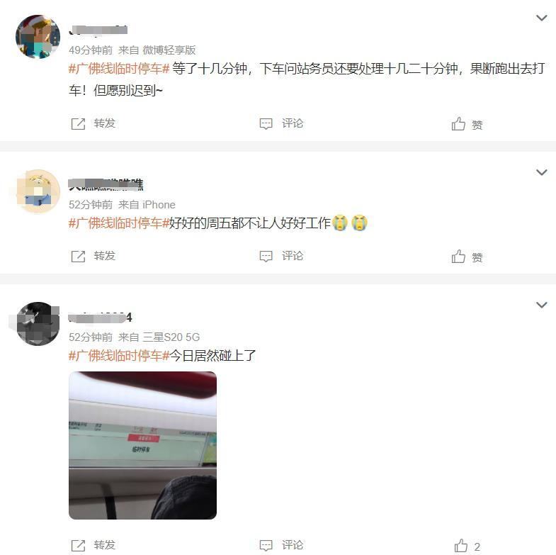Open comment icon on the iPhone post

[266, 256]
